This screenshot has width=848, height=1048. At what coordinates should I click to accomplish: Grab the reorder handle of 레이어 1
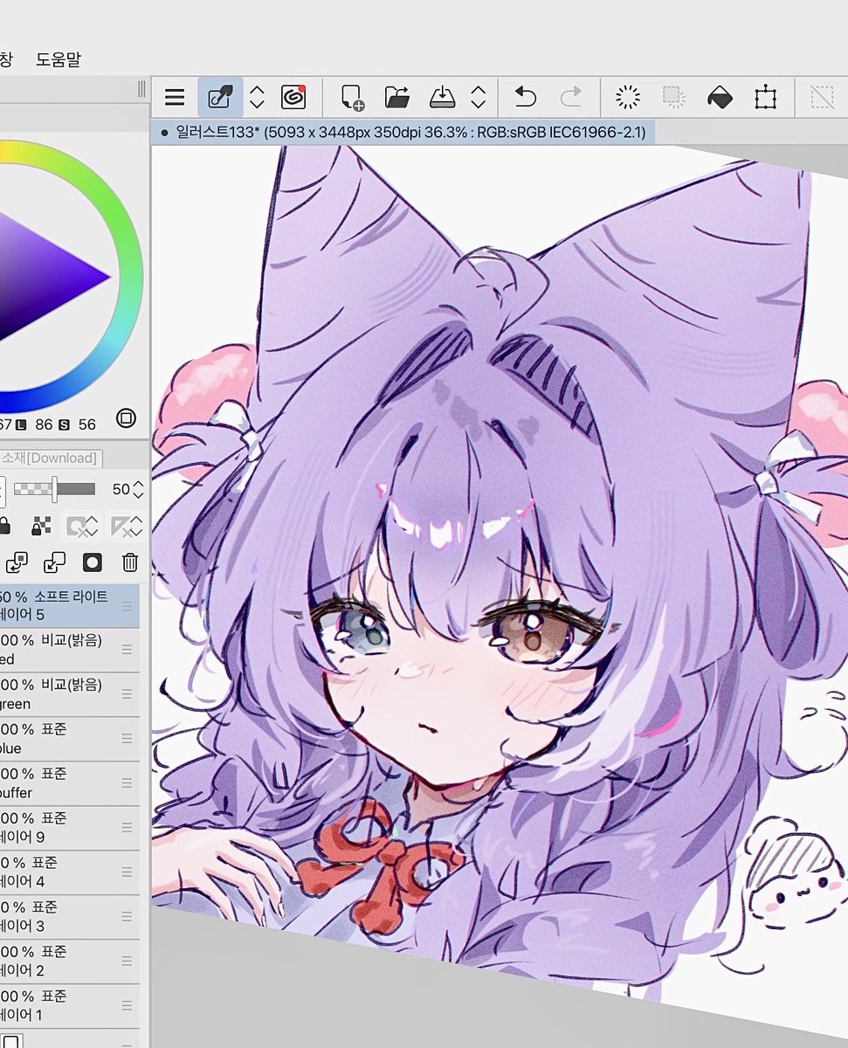pyautogui.click(x=128, y=1006)
